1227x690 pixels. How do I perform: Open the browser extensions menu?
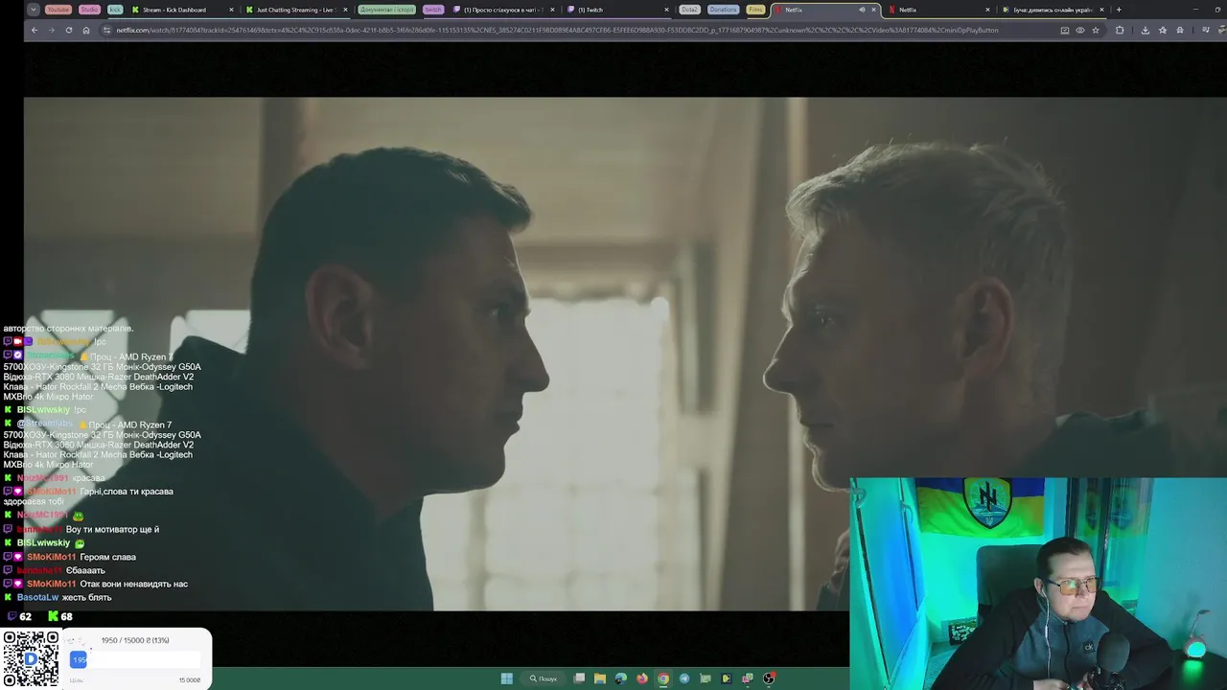(1120, 30)
